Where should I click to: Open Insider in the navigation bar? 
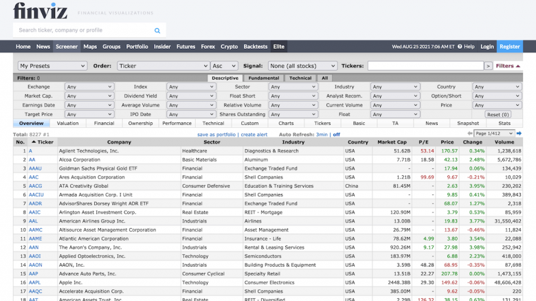tap(162, 47)
